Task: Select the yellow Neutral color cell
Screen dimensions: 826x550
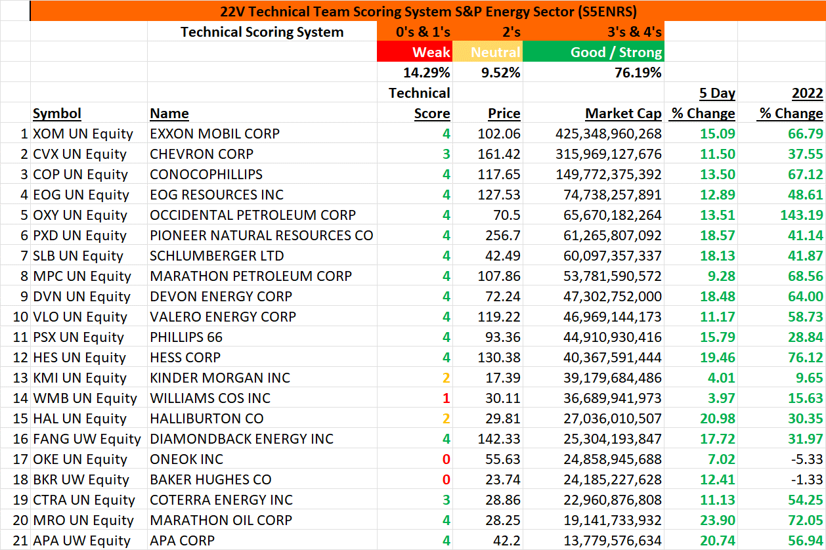Action: point(487,52)
